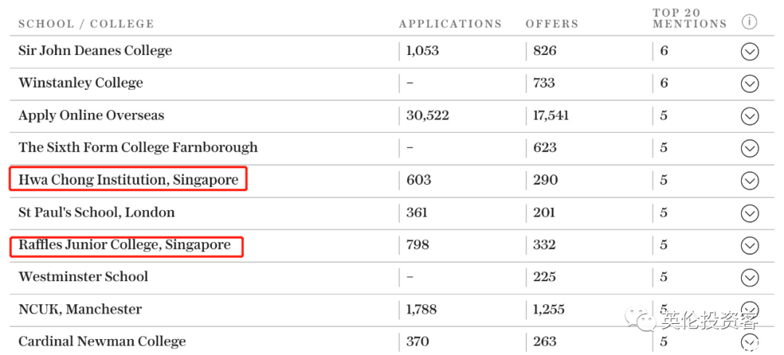
Task: Expand the Westminster School row chevron
Action: (x=749, y=277)
